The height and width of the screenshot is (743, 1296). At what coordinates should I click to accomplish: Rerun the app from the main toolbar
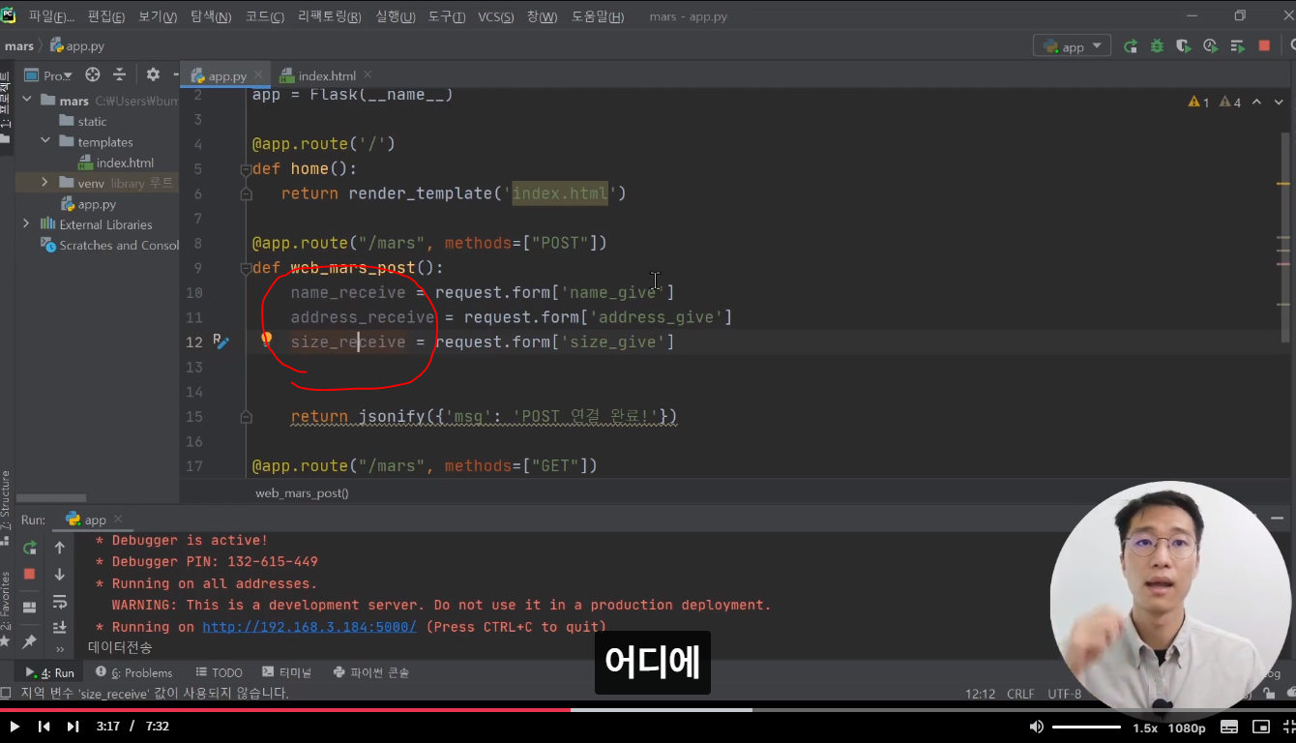pos(1131,46)
